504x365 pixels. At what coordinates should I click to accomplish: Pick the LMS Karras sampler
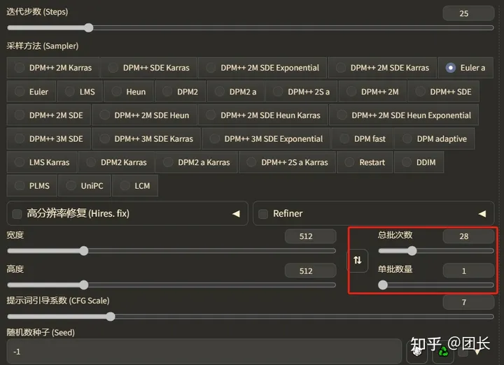[42, 162]
